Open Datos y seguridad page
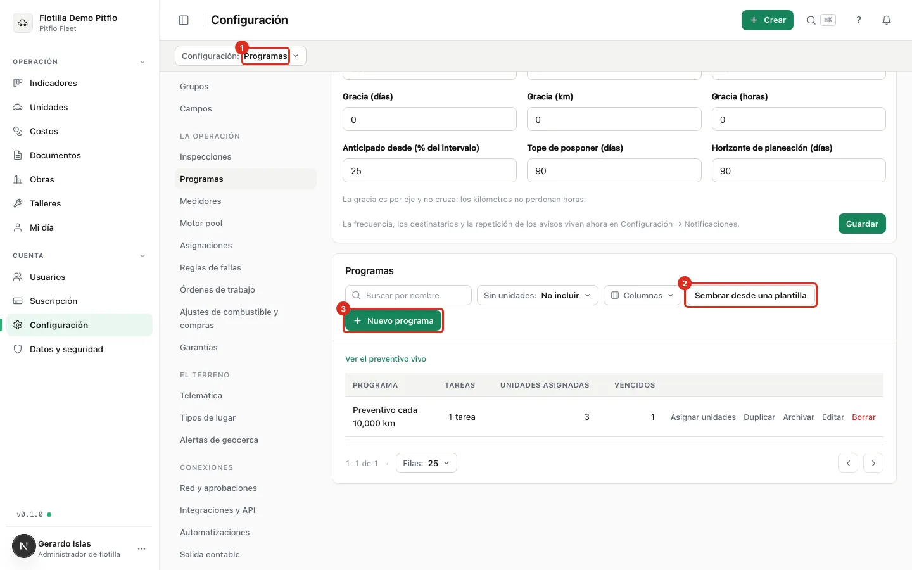The height and width of the screenshot is (570, 912). 79,349
